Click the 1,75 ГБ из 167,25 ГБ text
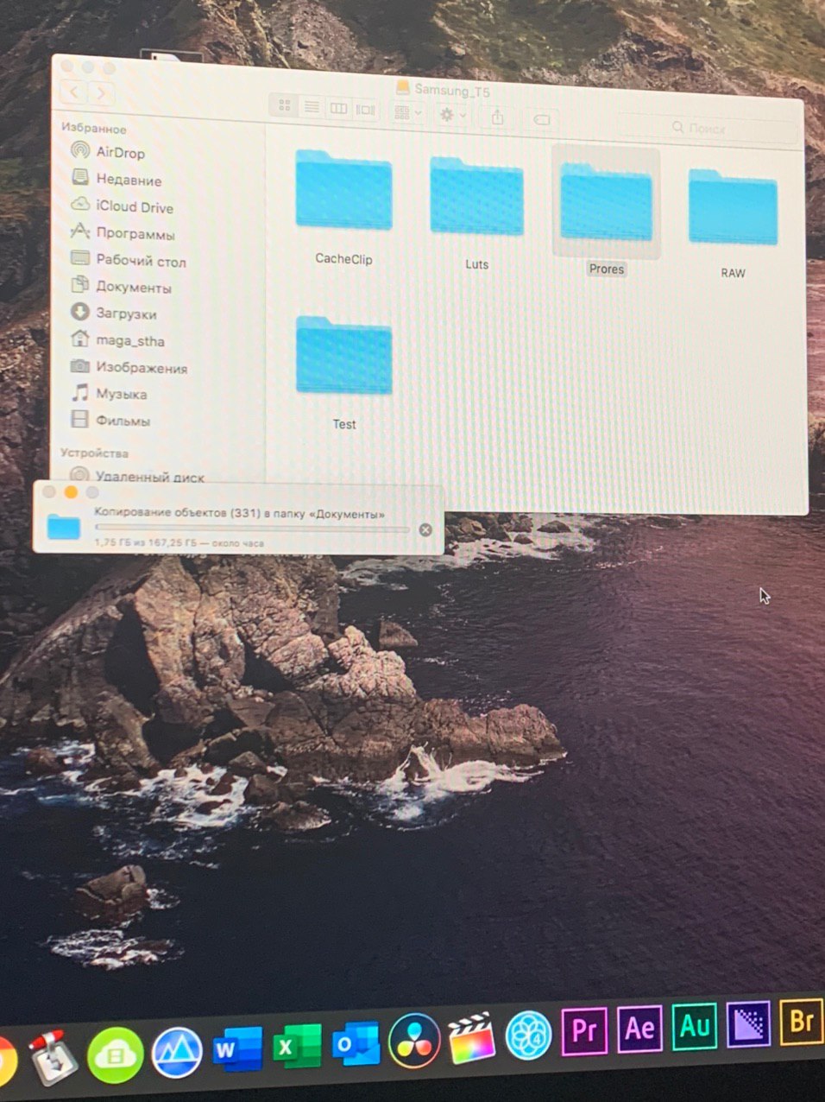 (x=146, y=543)
